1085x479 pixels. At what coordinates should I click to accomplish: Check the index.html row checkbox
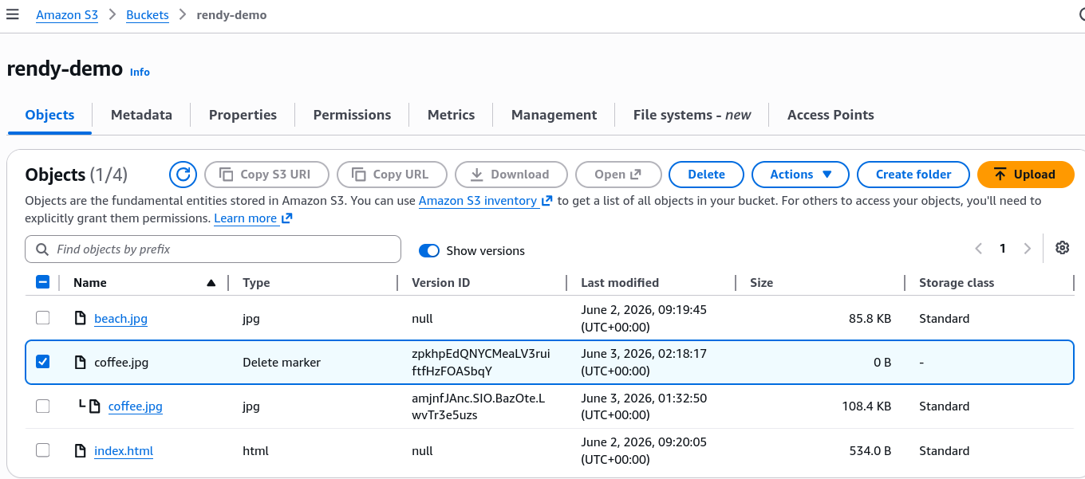tap(43, 450)
